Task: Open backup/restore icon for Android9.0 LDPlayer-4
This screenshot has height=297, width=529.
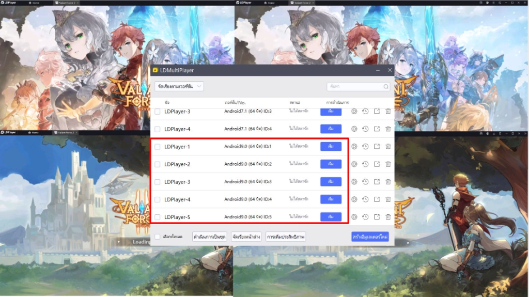Action: [x=365, y=199]
